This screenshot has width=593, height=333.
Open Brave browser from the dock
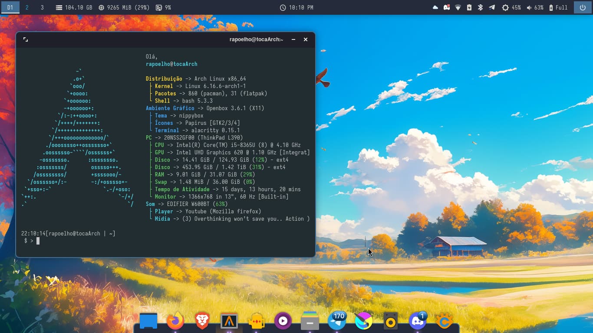coord(202,321)
